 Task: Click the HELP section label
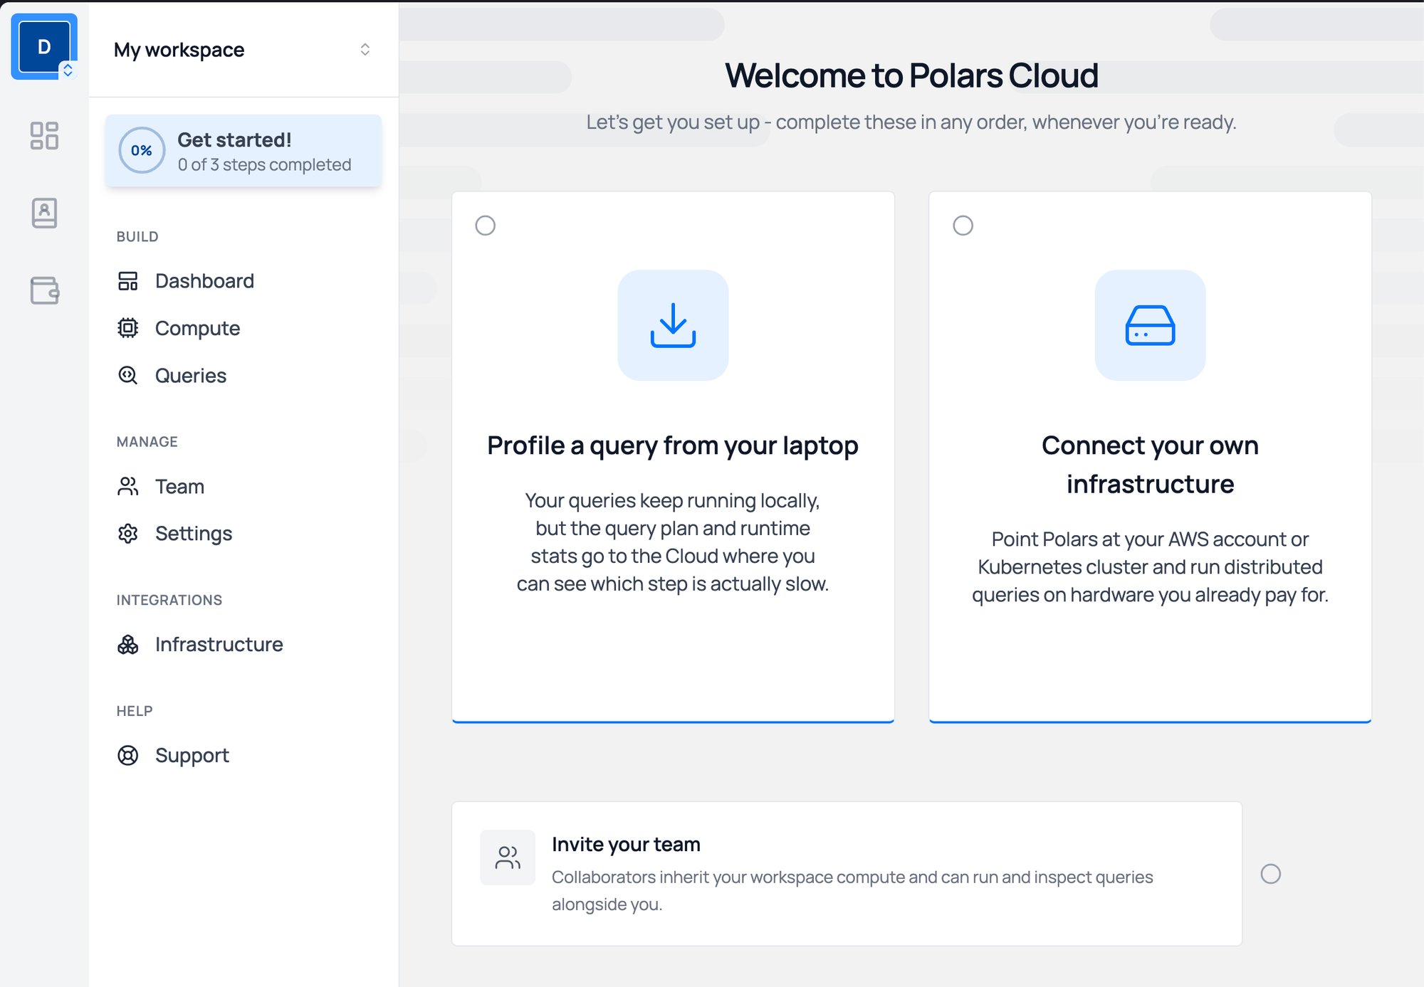[135, 711]
